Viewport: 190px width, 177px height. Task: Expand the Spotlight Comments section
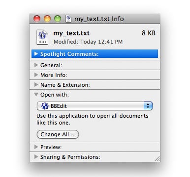coord(36,54)
